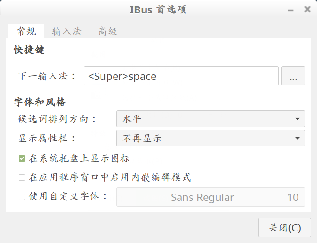
Task: Tick the 使用自定义字体 checkbox
Action: (22, 197)
